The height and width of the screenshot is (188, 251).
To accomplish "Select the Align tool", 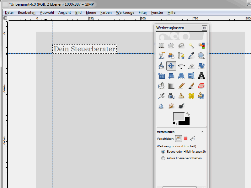I will tap(181, 66).
